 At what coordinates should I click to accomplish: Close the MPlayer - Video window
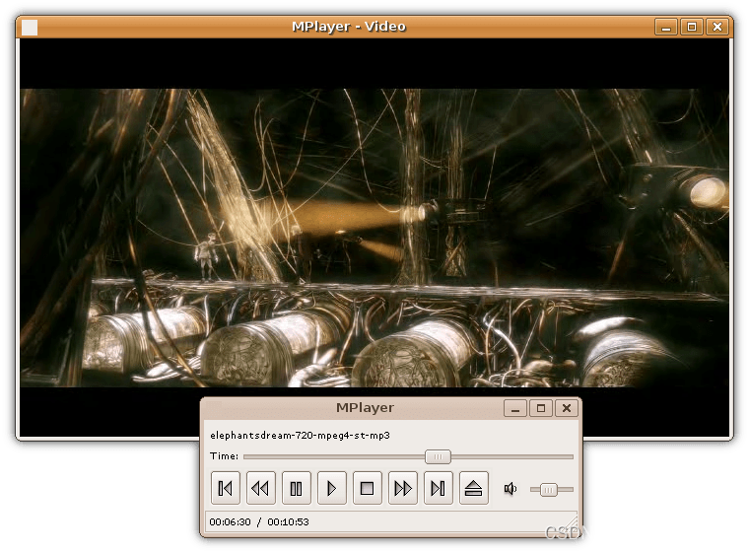coord(717,27)
